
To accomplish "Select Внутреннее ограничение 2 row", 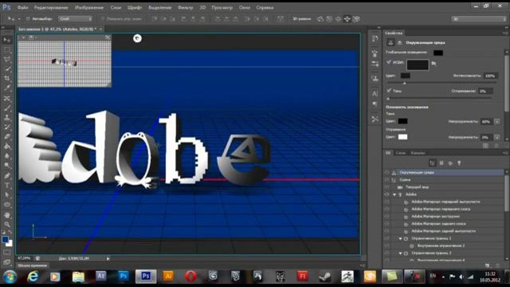I will pos(448,246).
